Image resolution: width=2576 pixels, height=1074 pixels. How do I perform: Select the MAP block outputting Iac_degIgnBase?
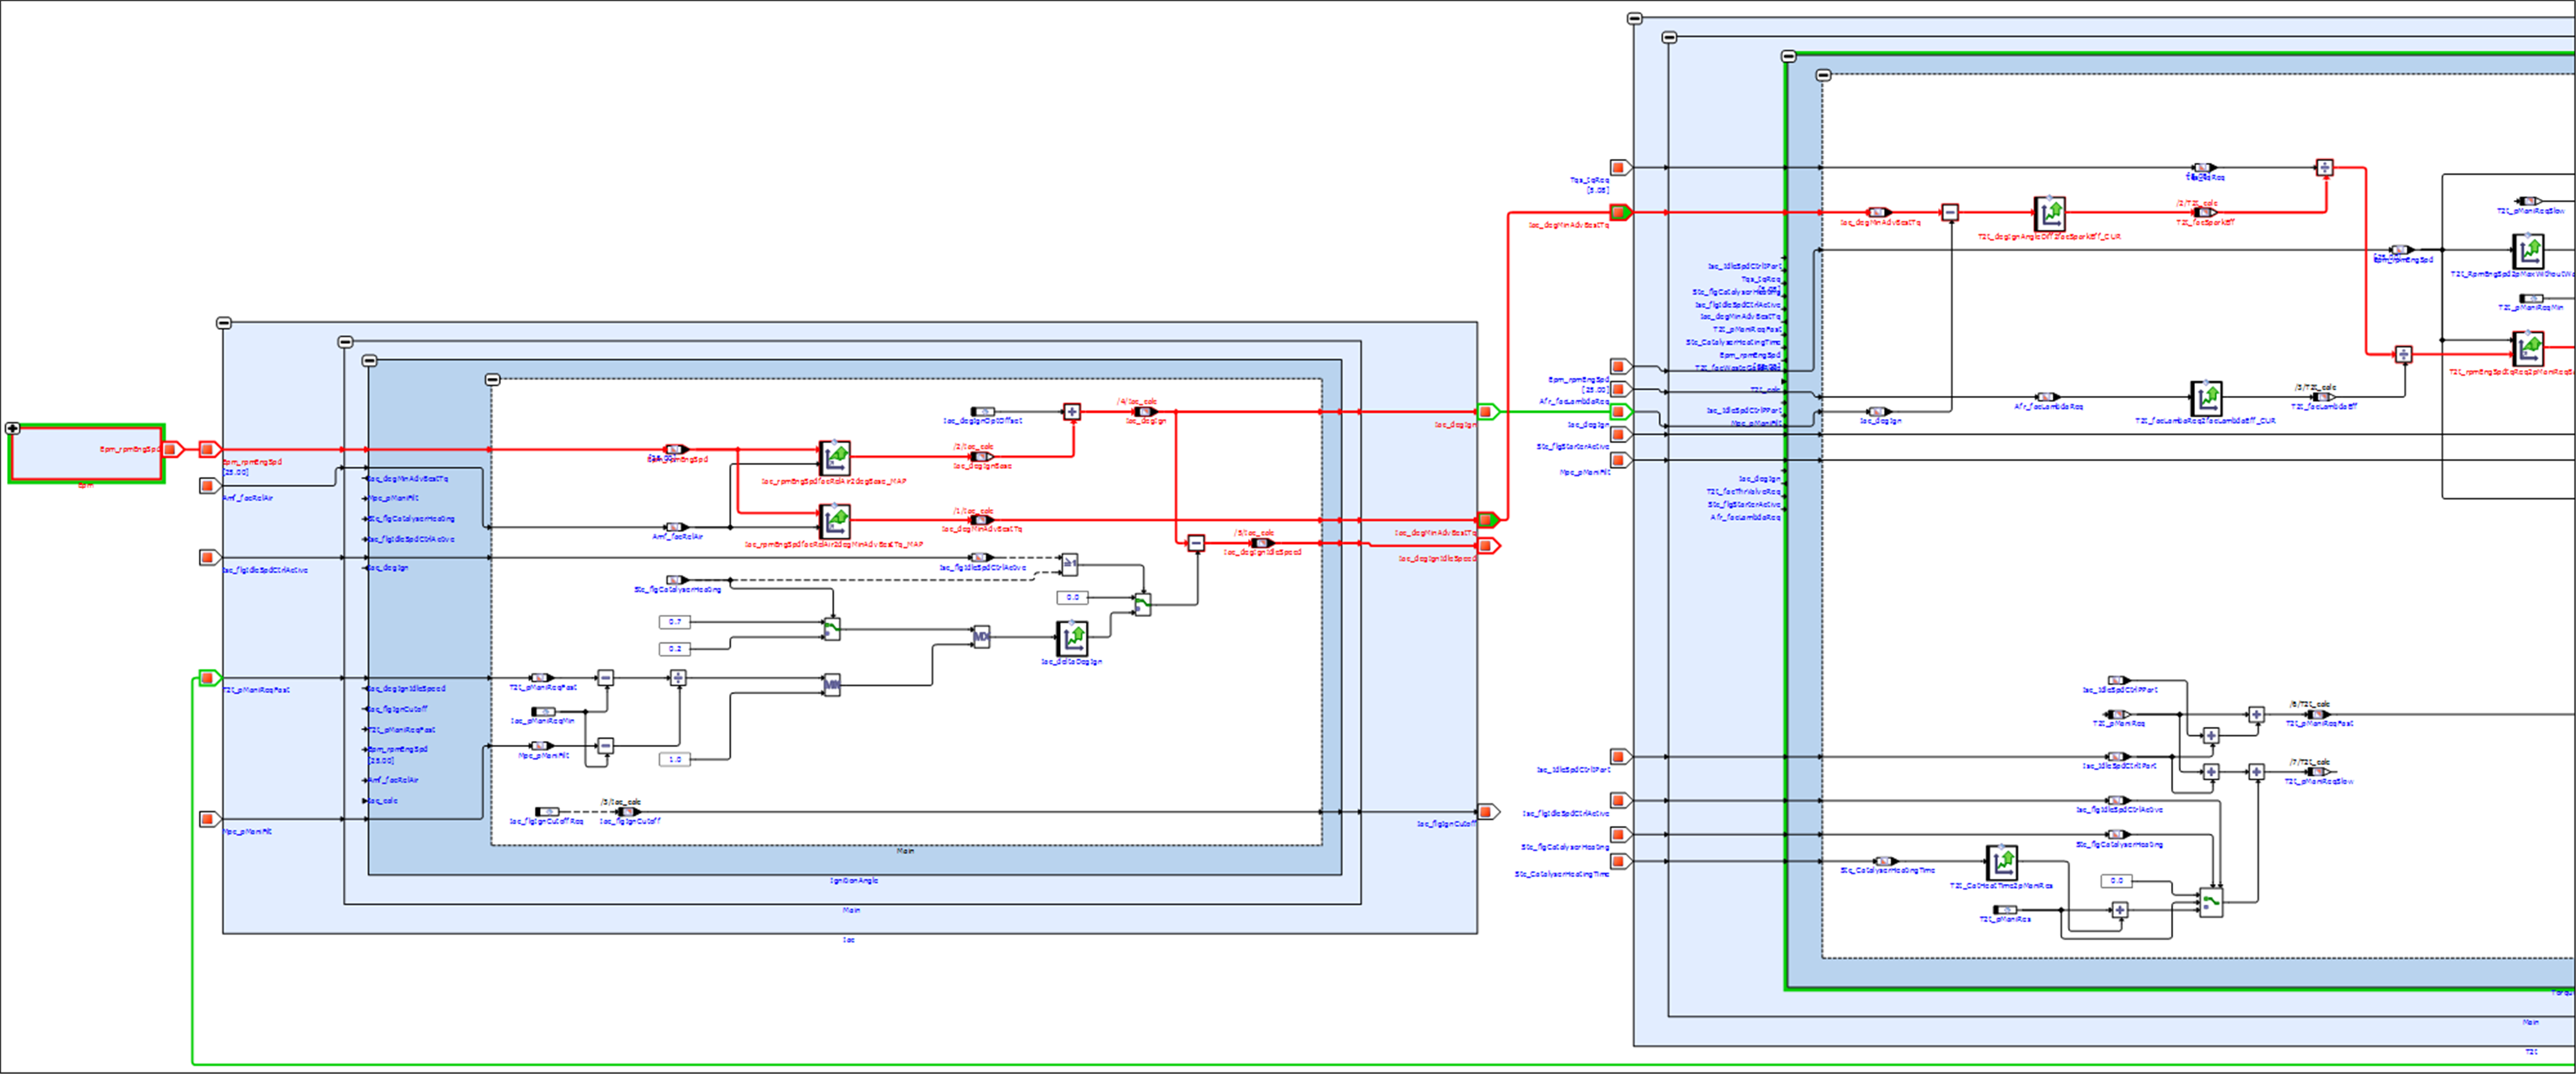tap(834, 458)
